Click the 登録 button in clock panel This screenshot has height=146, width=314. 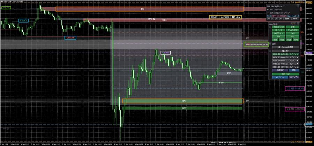287,18
